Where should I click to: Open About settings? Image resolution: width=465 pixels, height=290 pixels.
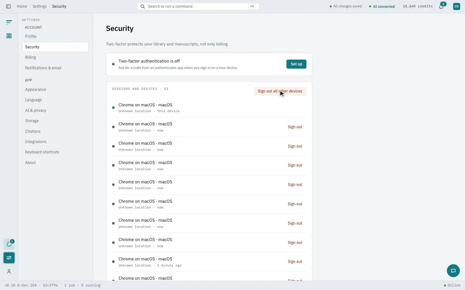click(x=55, y=163)
